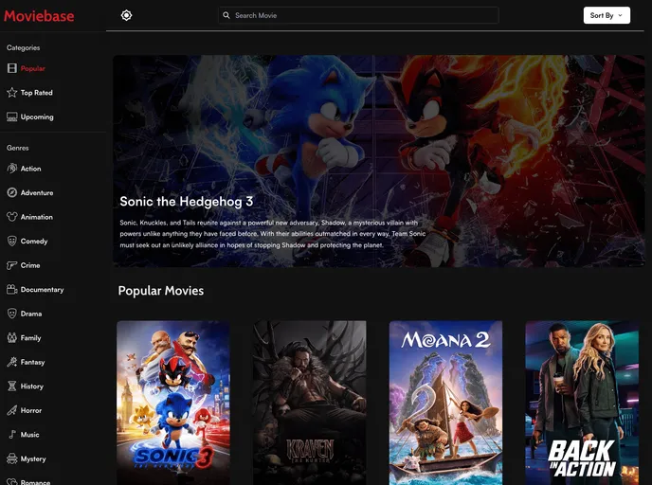
Task: Select the Family genre label
Action: click(30, 338)
